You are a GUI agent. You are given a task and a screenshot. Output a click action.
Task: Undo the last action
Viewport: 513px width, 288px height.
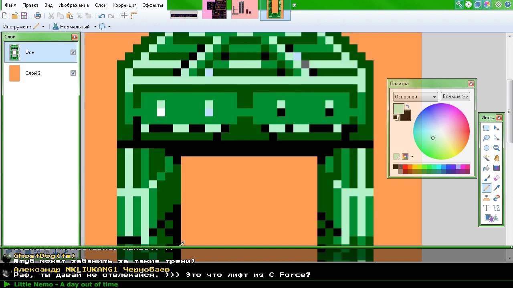click(x=101, y=16)
